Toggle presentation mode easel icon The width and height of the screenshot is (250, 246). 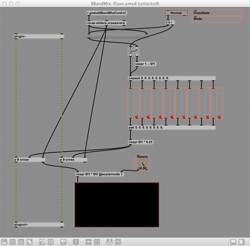(63, 242)
